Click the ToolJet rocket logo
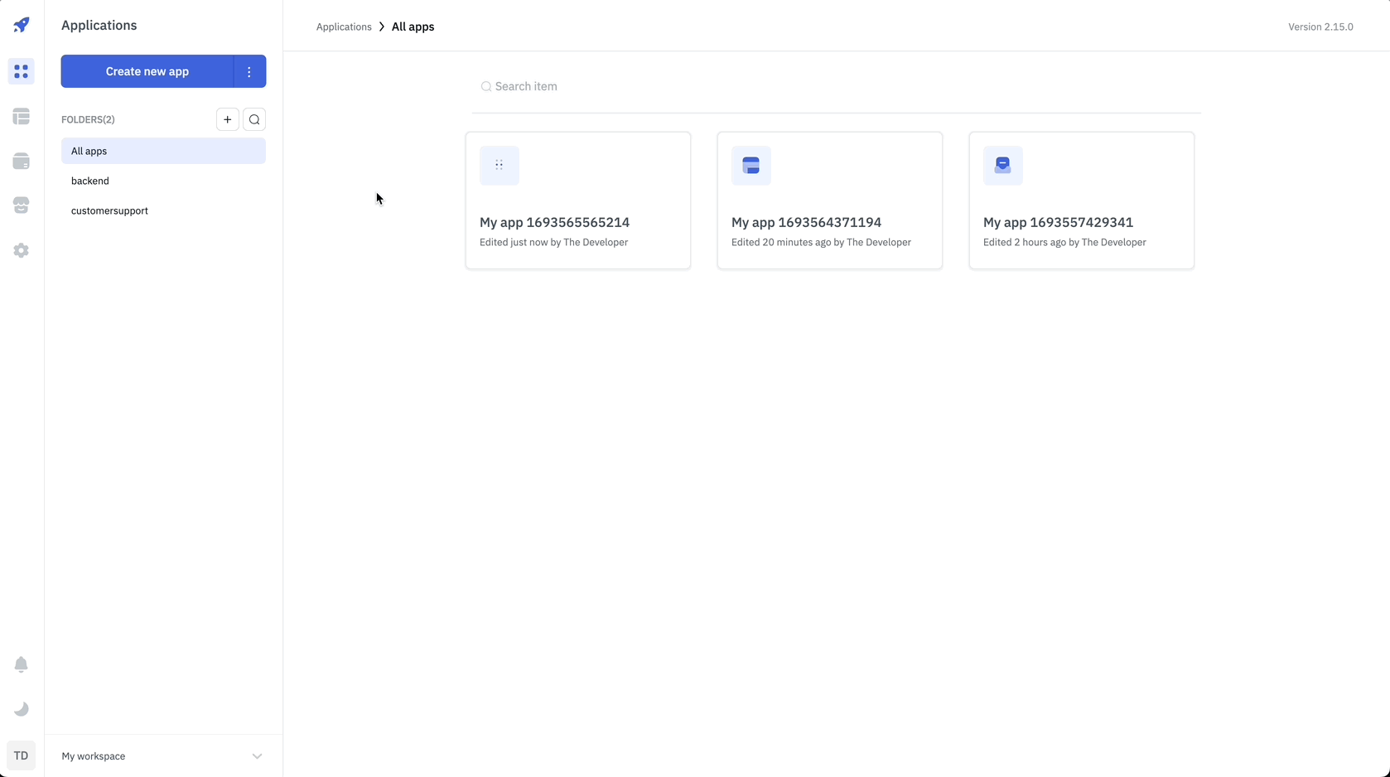This screenshot has width=1390, height=777. 22,25
